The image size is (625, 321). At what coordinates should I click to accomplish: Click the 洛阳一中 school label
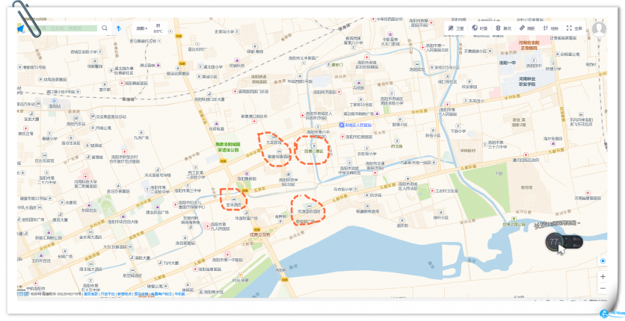coord(508,63)
